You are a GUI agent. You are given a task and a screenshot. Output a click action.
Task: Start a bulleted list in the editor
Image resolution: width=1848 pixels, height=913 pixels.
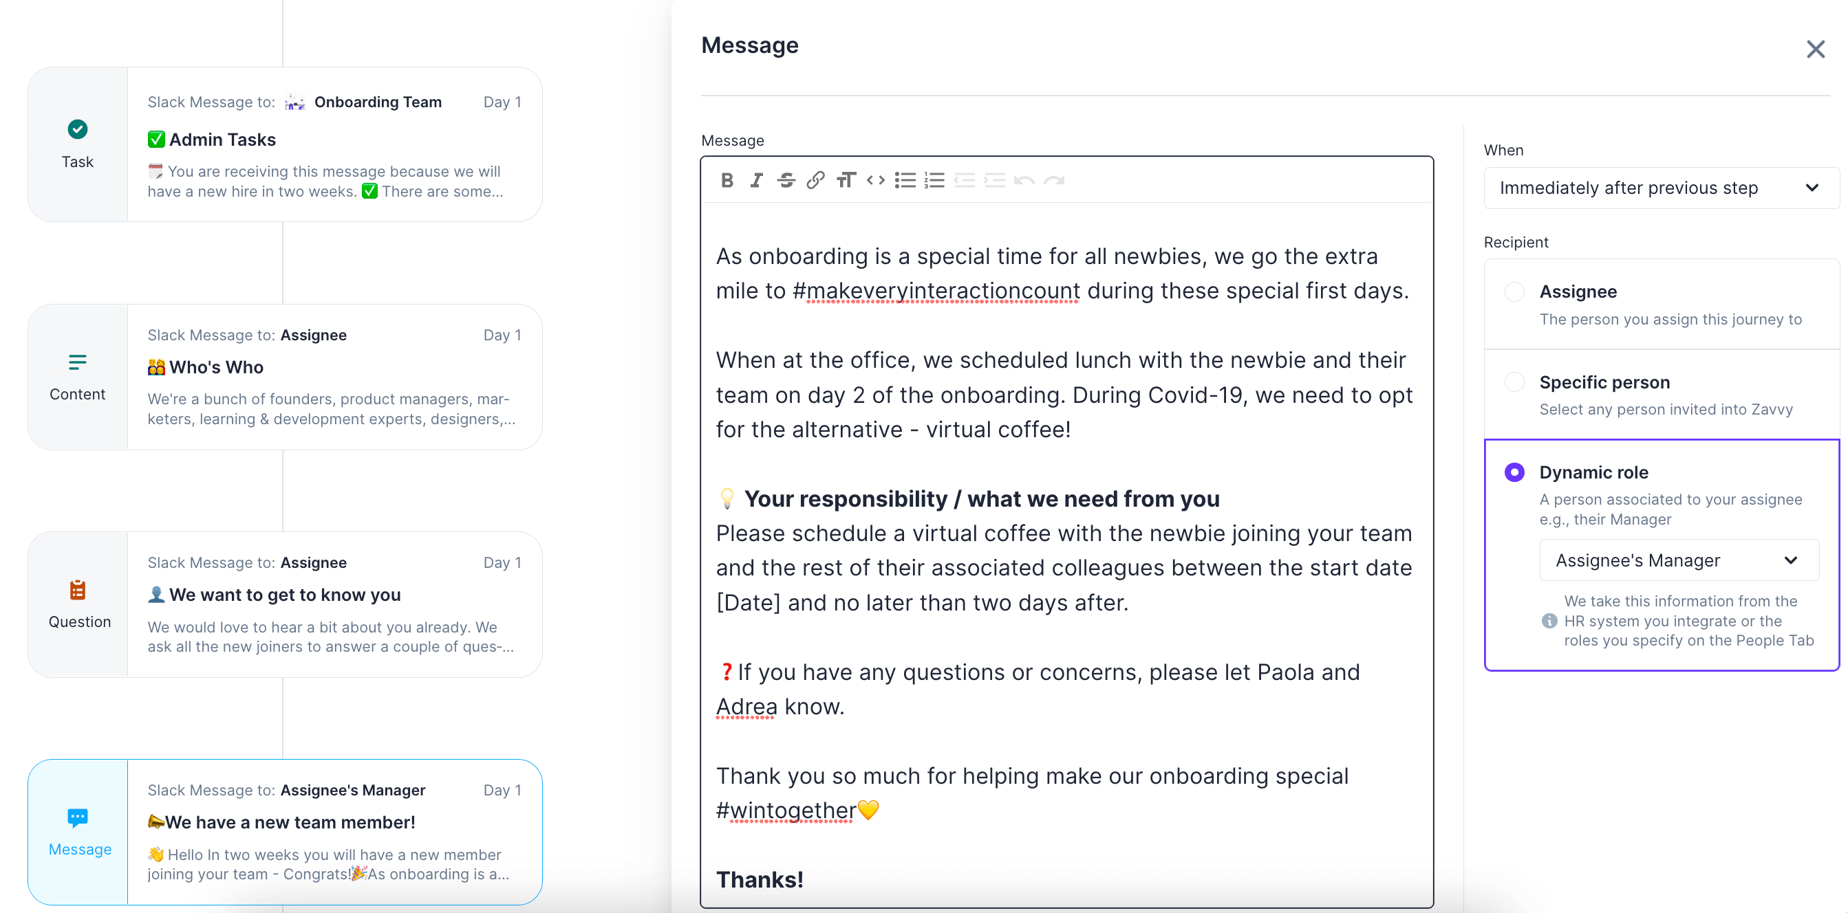click(905, 181)
